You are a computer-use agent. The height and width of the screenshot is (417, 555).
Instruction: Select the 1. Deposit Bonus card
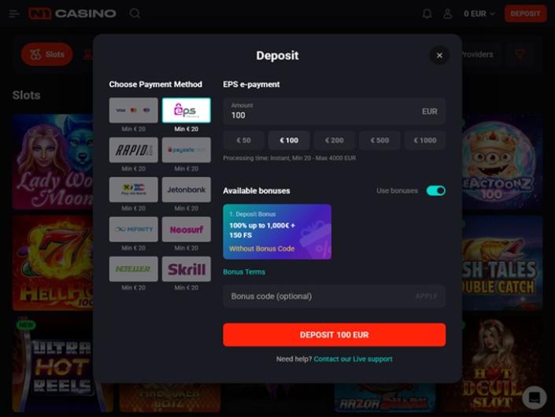pyautogui.click(x=277, y=231)
